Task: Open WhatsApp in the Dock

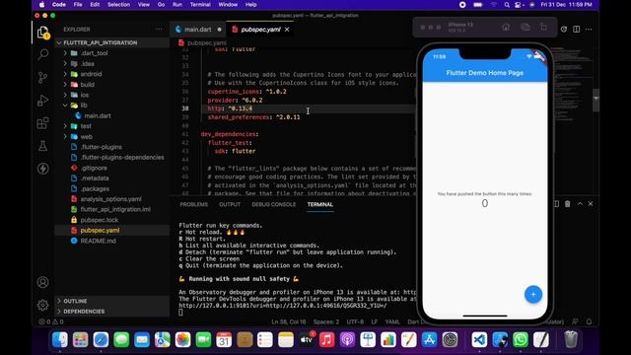Action: coord(521,339)
